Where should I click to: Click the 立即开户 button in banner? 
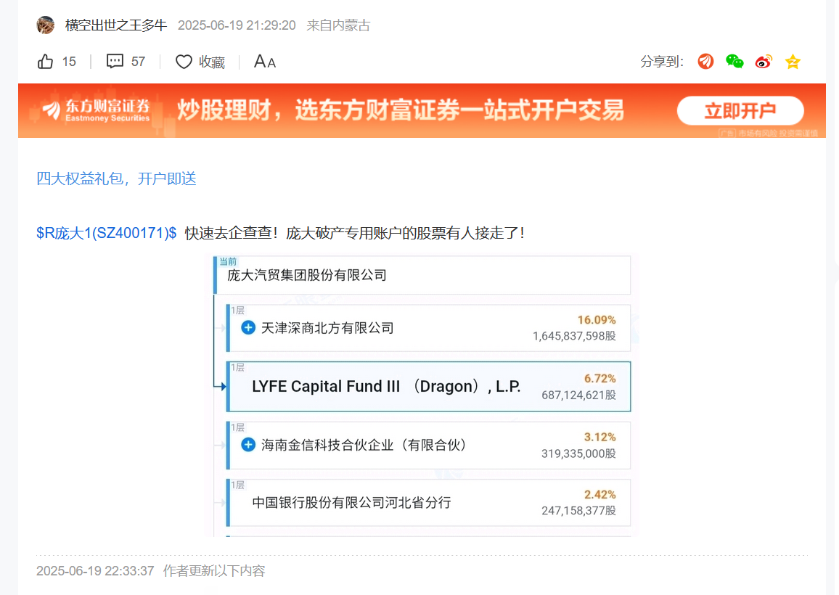(x=740, y=111)
